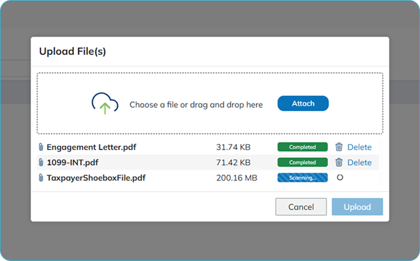
Task: Click Completed status badge for 1099-INT.pdf
Action: [x=302, y=162]
